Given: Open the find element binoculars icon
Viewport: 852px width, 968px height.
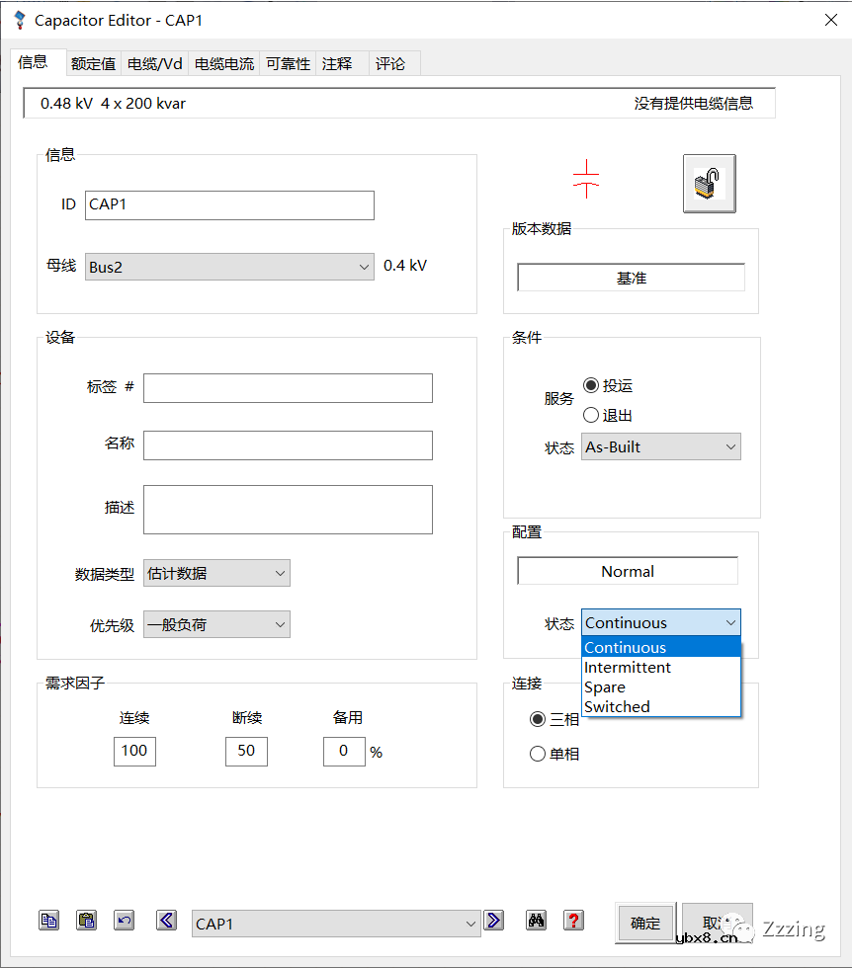Looking at the screenshot, I should (536, 920).
